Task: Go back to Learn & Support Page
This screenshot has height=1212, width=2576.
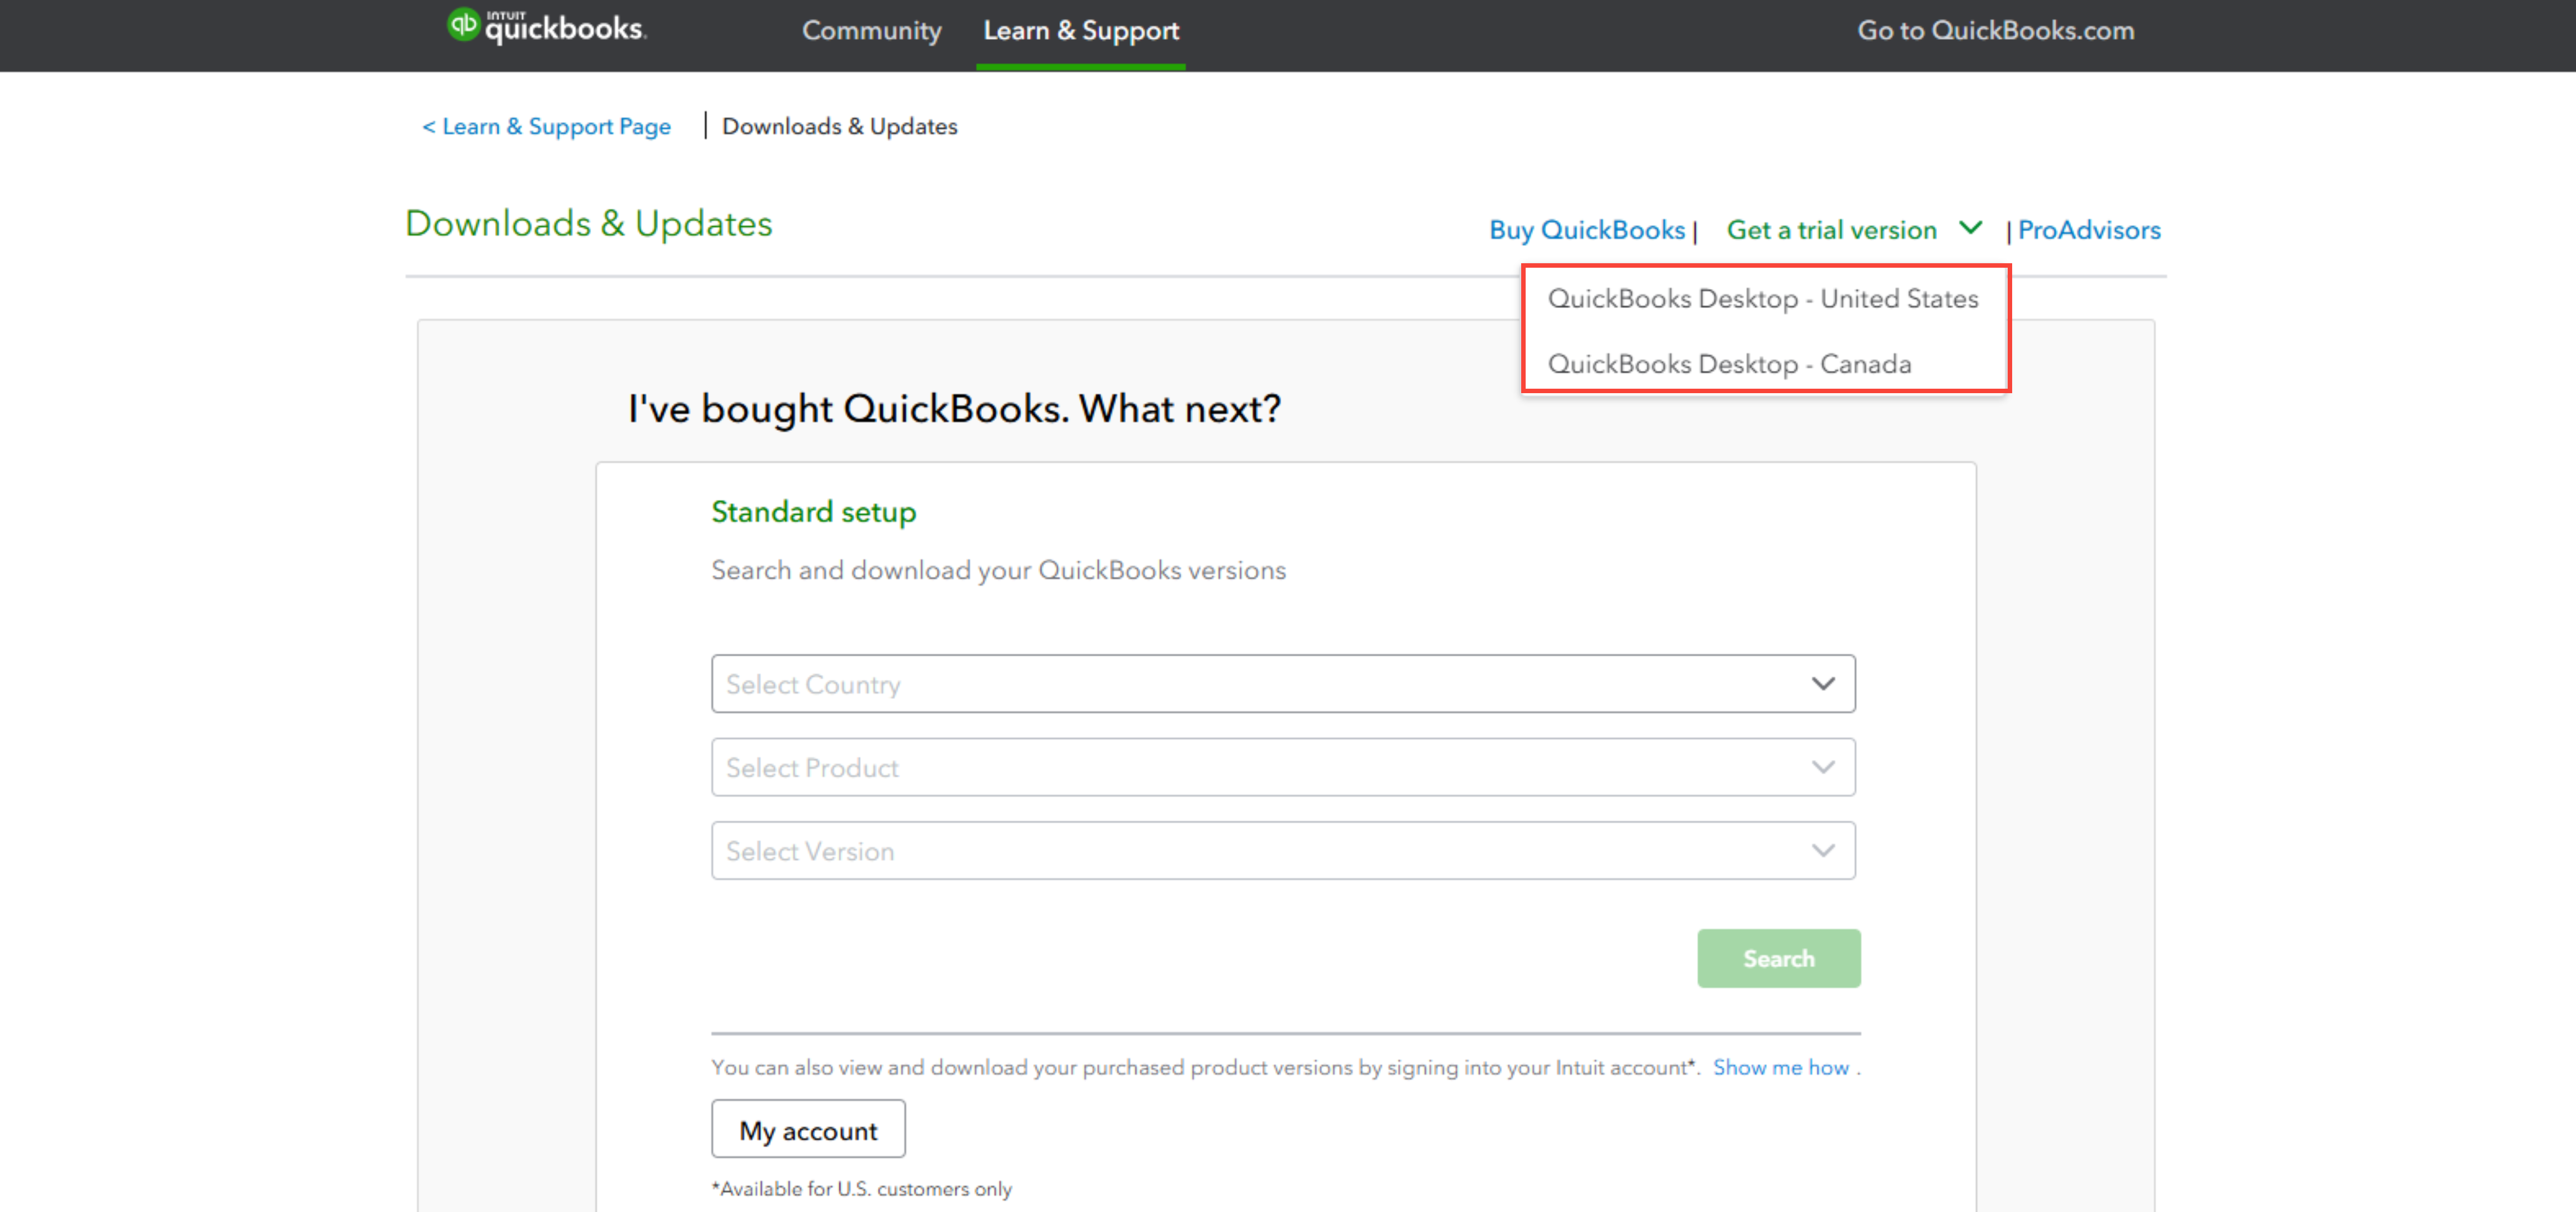Action: point(546,127)
